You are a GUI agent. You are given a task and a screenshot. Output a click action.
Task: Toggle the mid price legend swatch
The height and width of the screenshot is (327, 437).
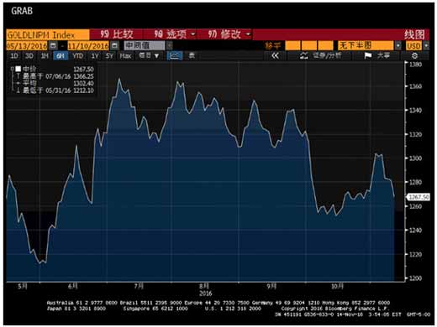(18, 69)
